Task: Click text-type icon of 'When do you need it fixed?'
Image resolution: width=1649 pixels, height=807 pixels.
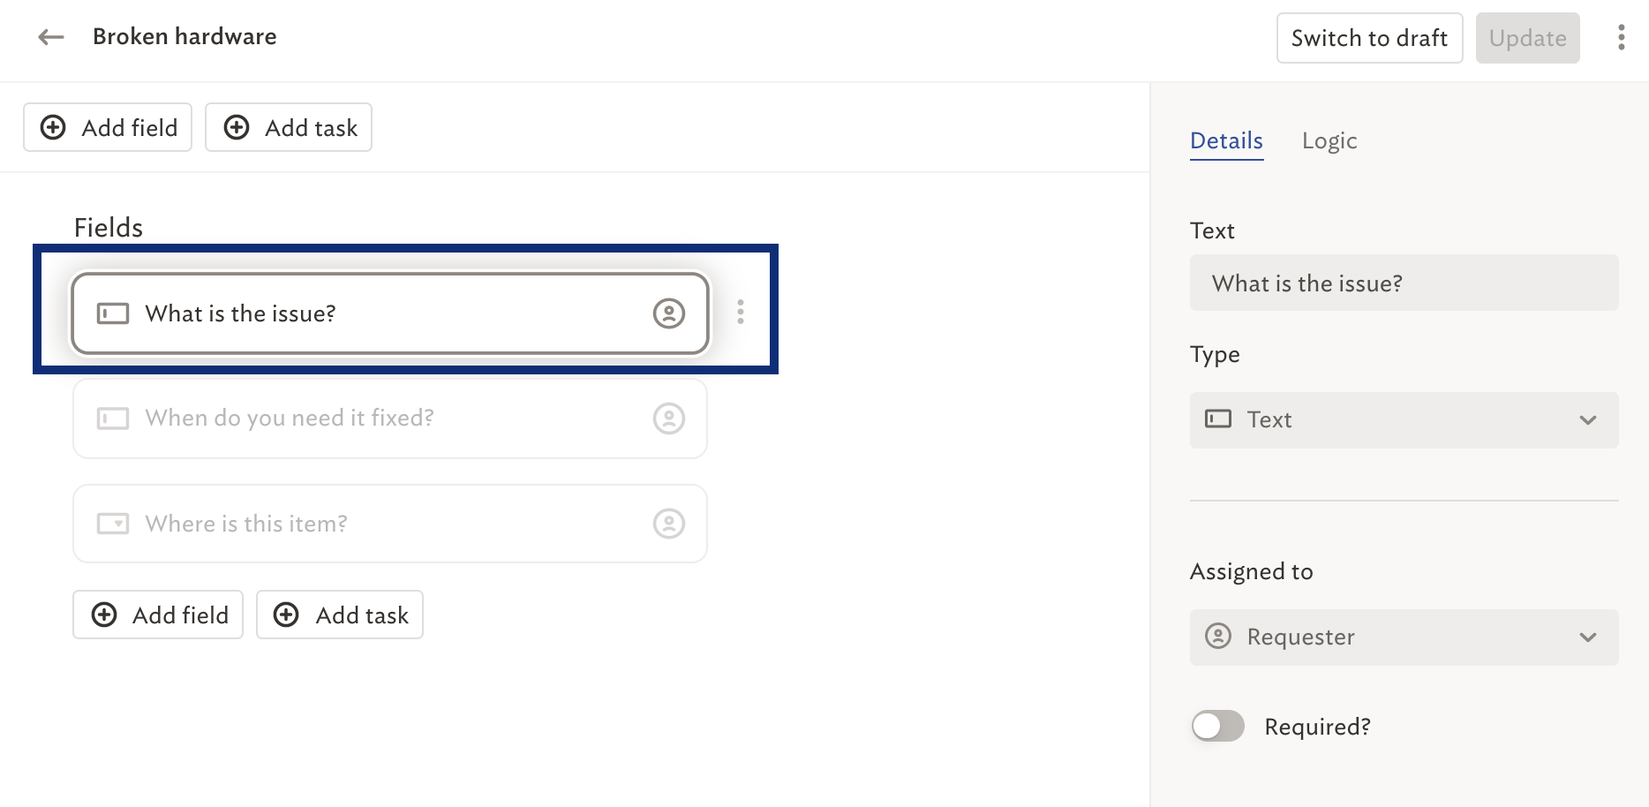Action: pyautogui.click(x=113, y=419)
